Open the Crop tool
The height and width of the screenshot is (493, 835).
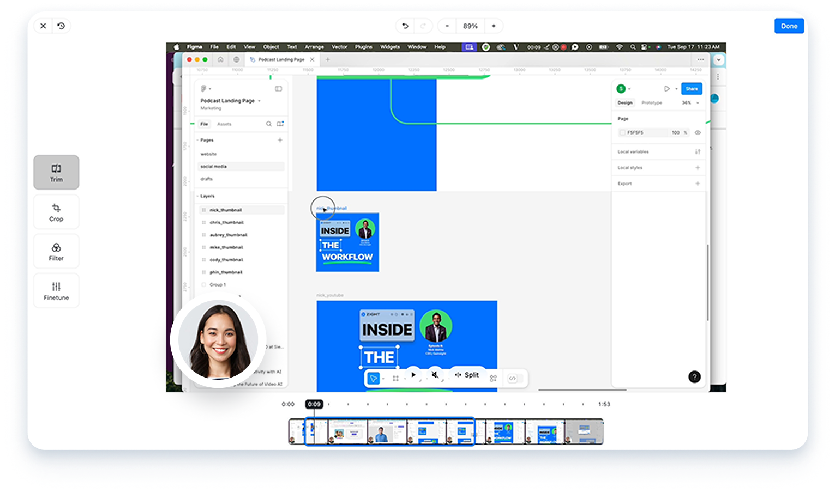tap(56, 212)
